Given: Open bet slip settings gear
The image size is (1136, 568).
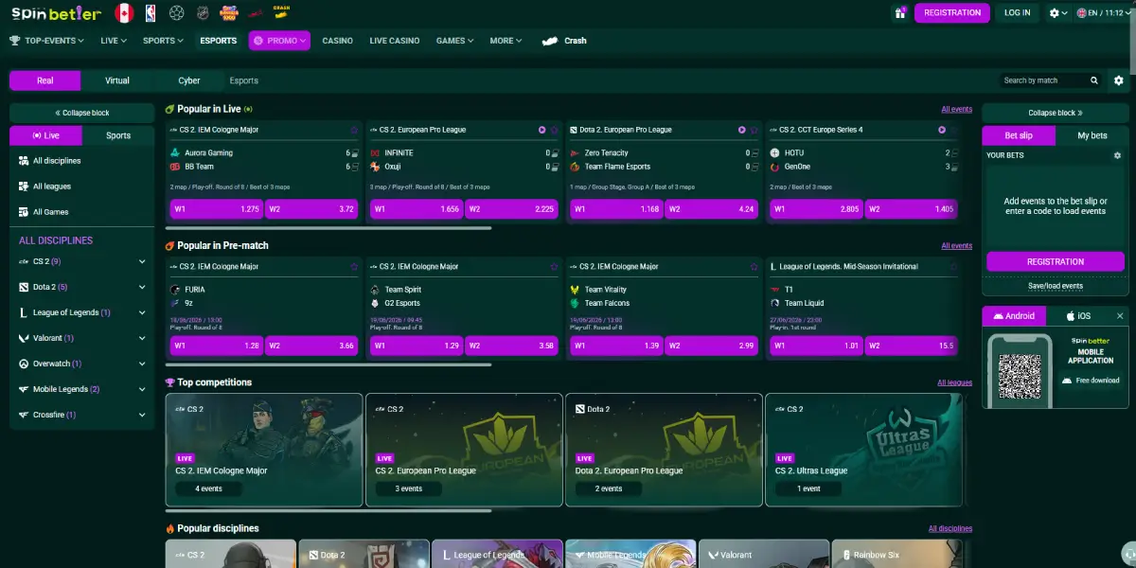Looking at the screenshot, I should [x=1117, y=155].
